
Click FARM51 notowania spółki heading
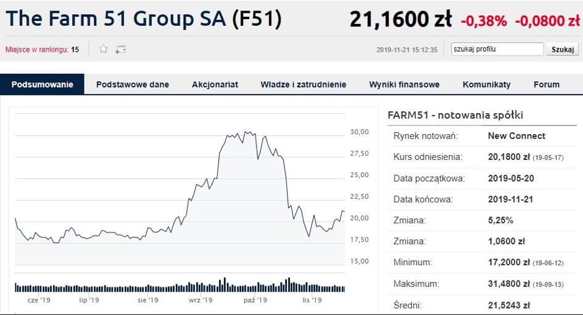[455, 115]
